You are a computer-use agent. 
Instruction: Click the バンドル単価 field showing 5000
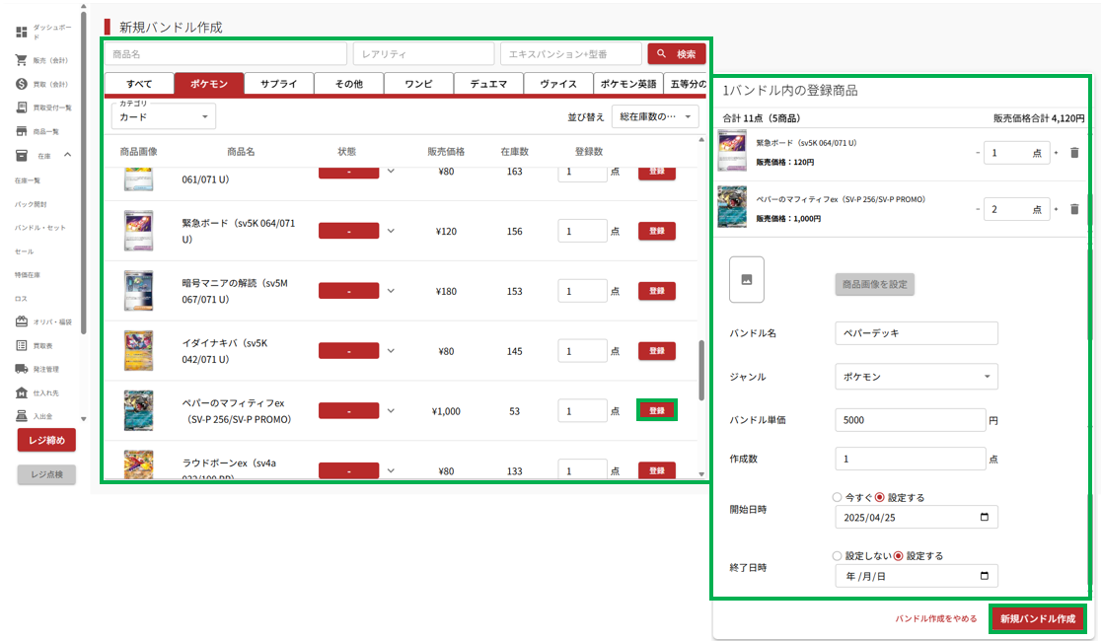pos(911,420)
